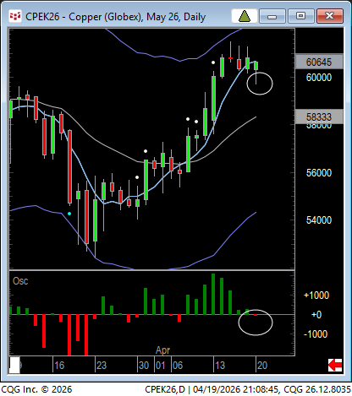Click the 16 date marker on time axis
Screen dimensions: 352x396
pyautogui.click(x=59, y=366)
